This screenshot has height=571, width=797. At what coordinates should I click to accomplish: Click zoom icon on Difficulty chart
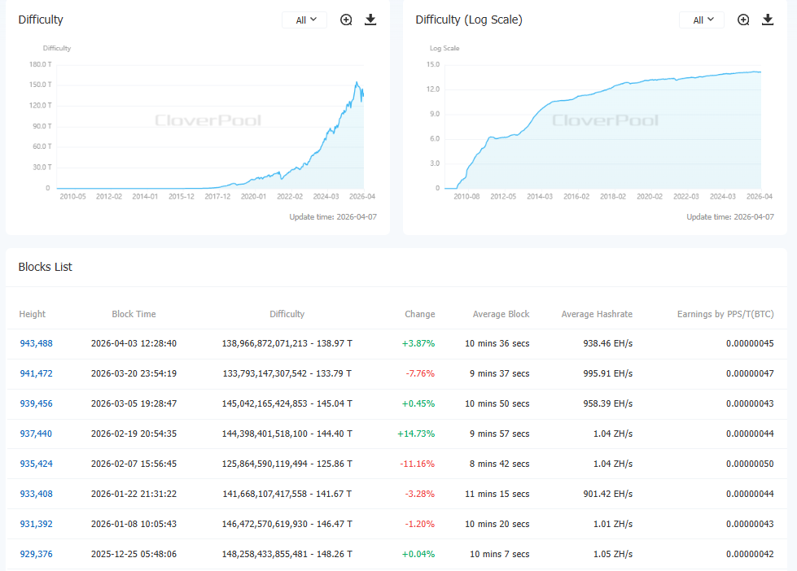pos(346,20)
